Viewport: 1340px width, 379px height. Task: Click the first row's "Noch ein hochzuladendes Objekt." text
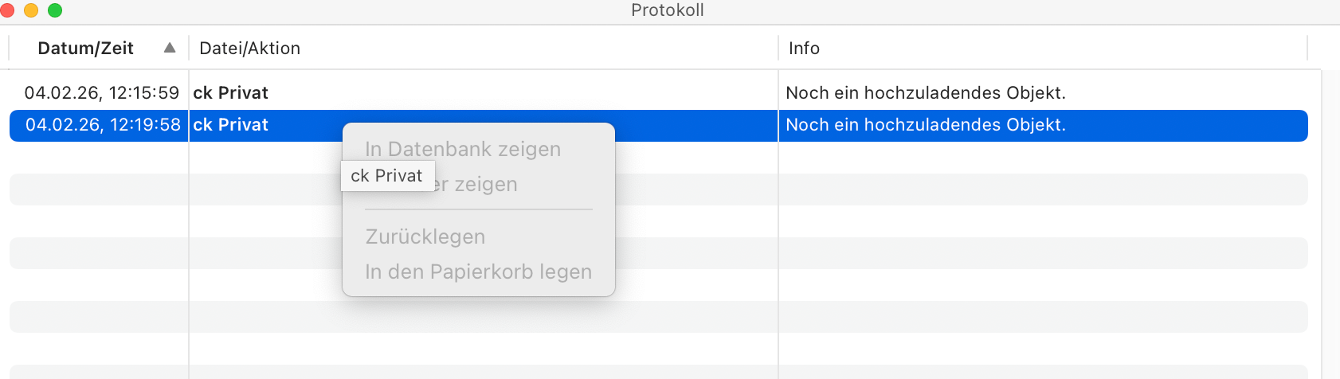(925, 93)
